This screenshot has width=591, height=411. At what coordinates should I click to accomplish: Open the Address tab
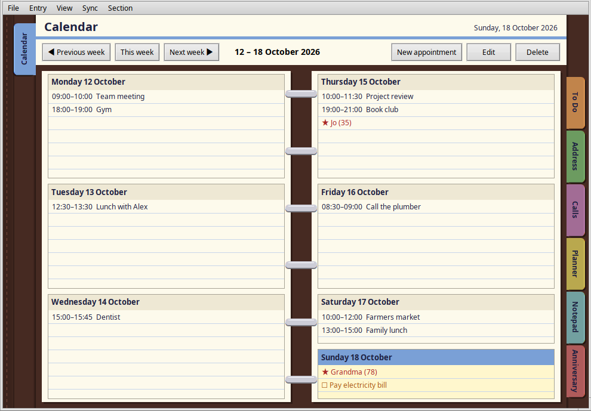pyautogui.click(x=575, y=156)
